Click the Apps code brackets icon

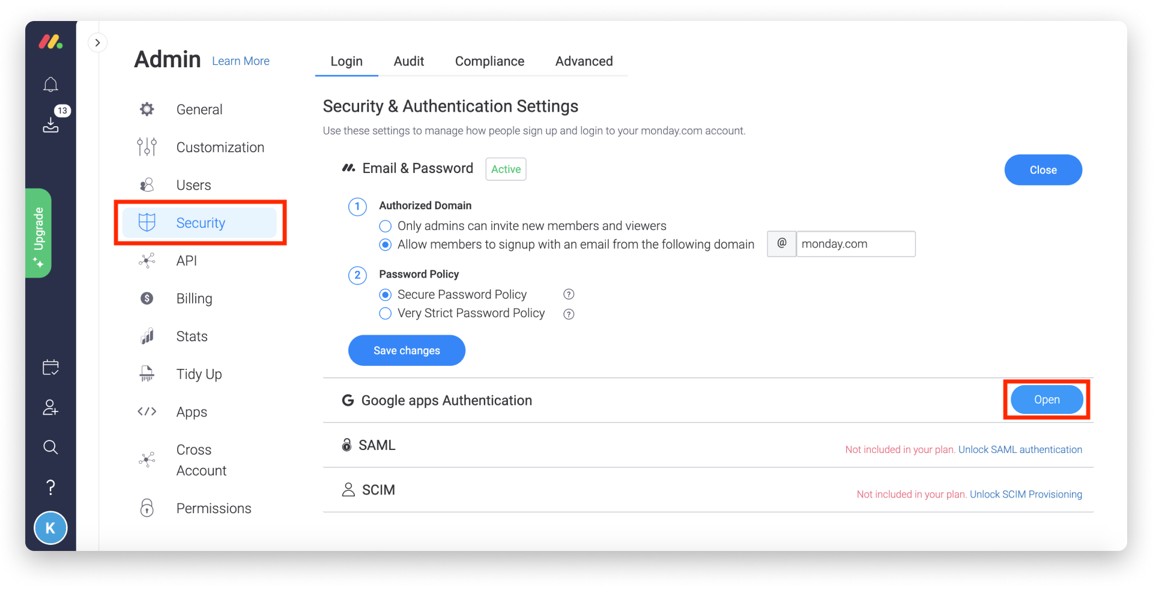[147, 412]
